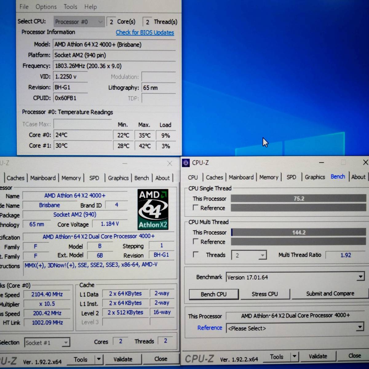The width and height of the screenshot is (369, 369).
Task: Click the Stress CPU button
Action: point(265,294)
